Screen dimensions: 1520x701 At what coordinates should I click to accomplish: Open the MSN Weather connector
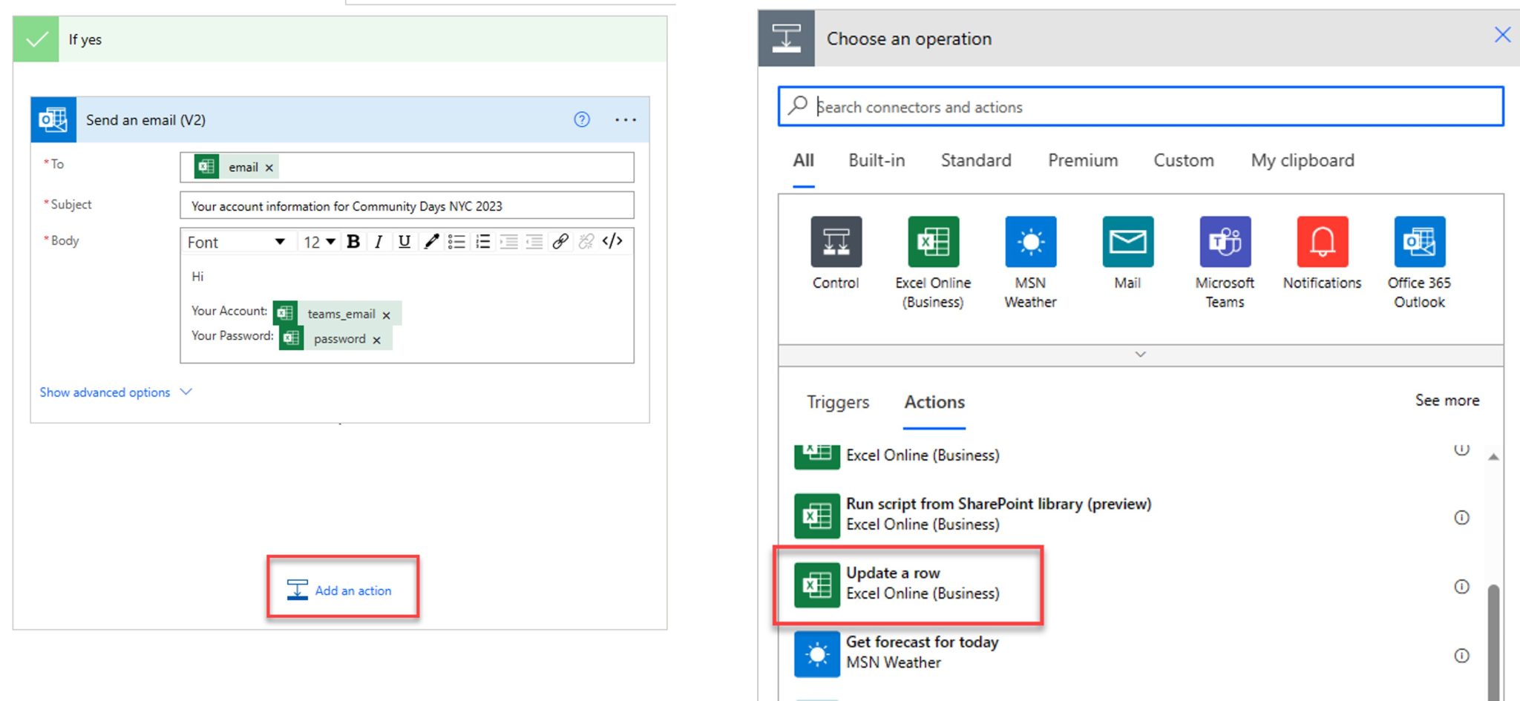pyautogui.click(x=1031, y=241)
